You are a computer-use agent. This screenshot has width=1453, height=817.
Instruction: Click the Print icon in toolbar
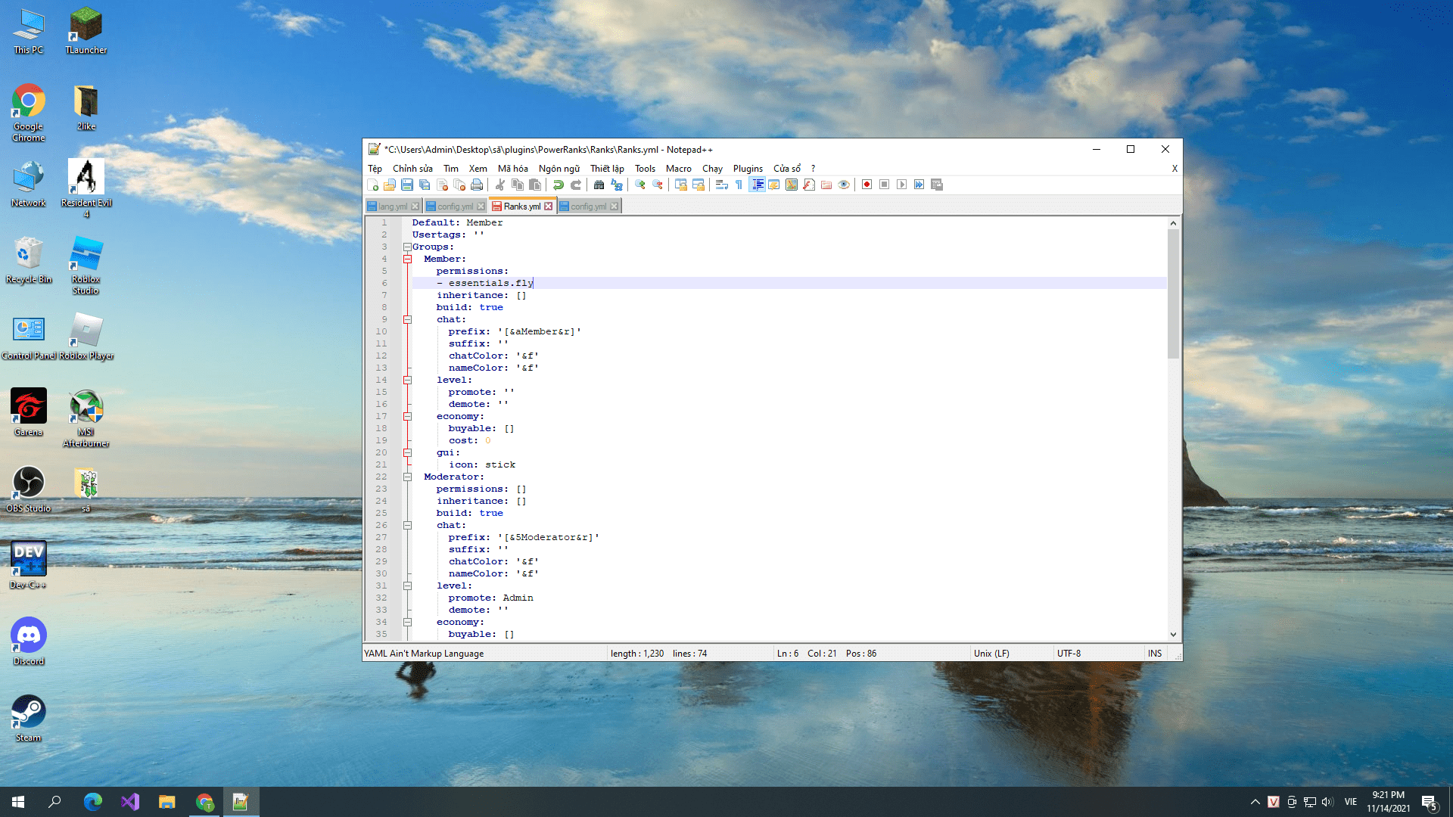click(477, 185)
